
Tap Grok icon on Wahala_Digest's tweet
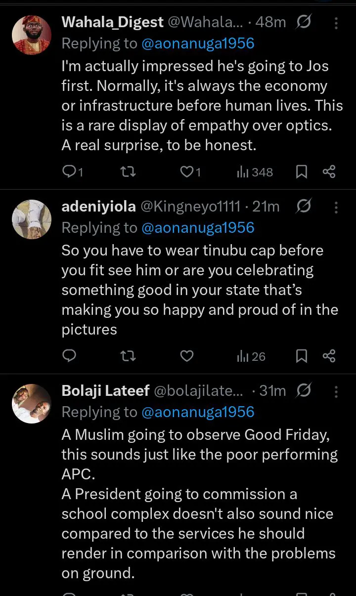point(303,22)
